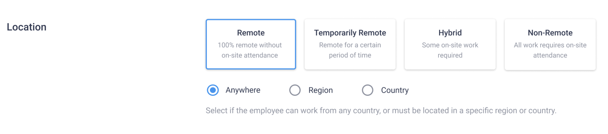
Task: Click the helper text about specific region or country
Action: click(x=381, y=111)
